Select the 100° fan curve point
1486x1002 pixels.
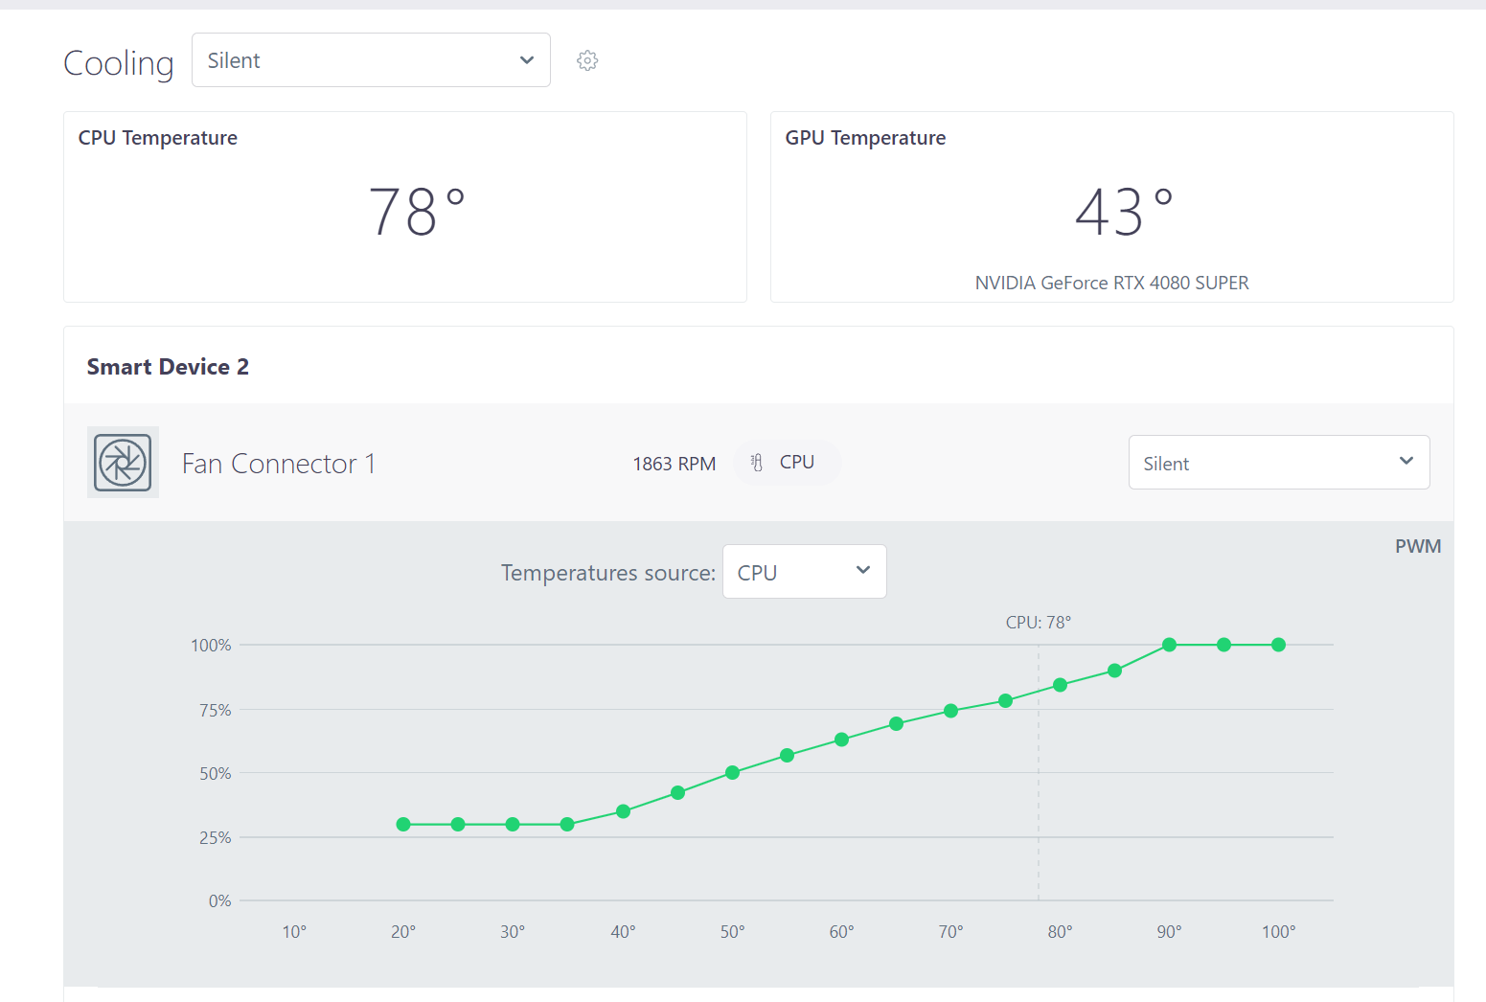coord(1278,645)
